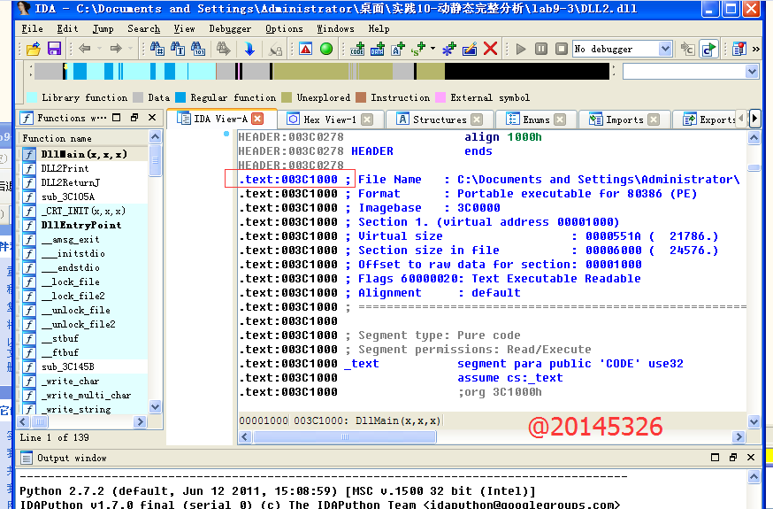The height and width of the screenshot is (509, 773).
Task: Click the red X delete icon
Action: coord(491,49)
